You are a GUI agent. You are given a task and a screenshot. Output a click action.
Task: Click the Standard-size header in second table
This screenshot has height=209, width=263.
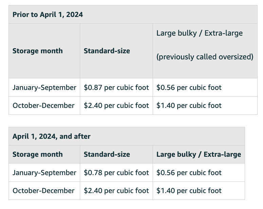(107, 154)
